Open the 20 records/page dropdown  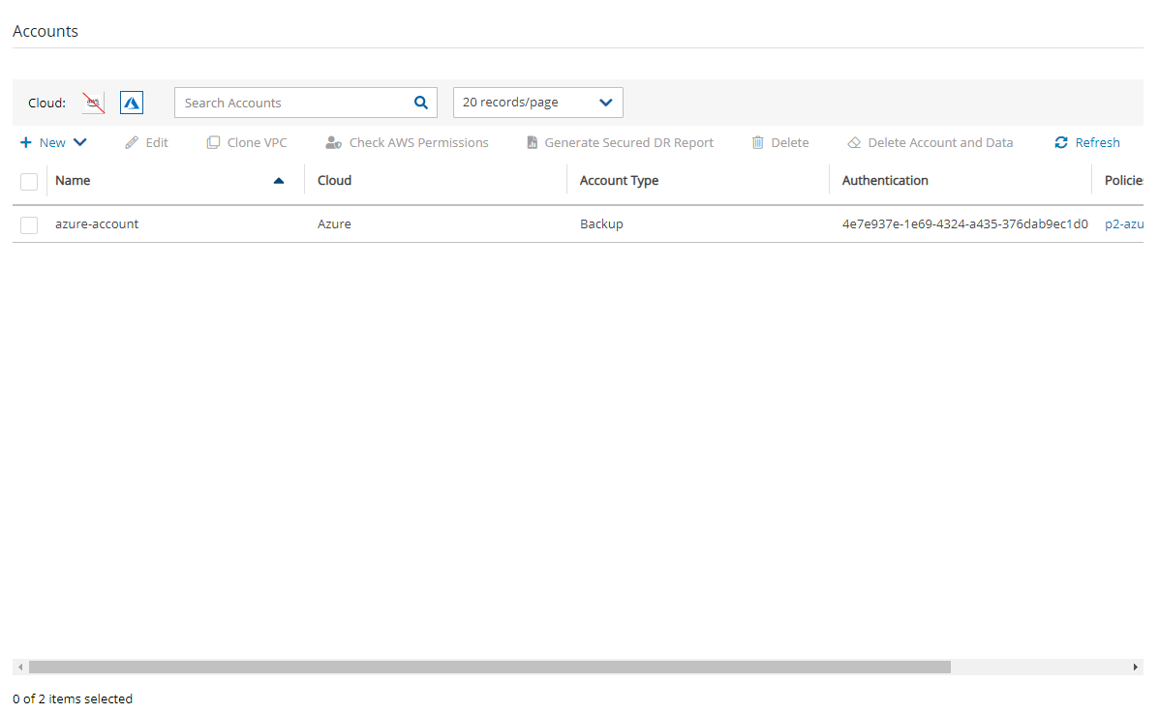tap(537, 103)
